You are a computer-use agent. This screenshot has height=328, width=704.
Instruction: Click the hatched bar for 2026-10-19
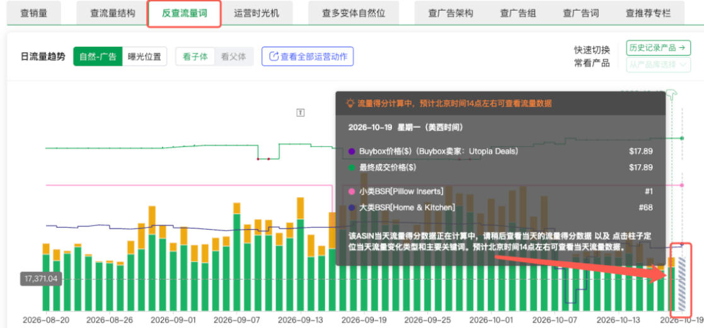tap(681, 284)
